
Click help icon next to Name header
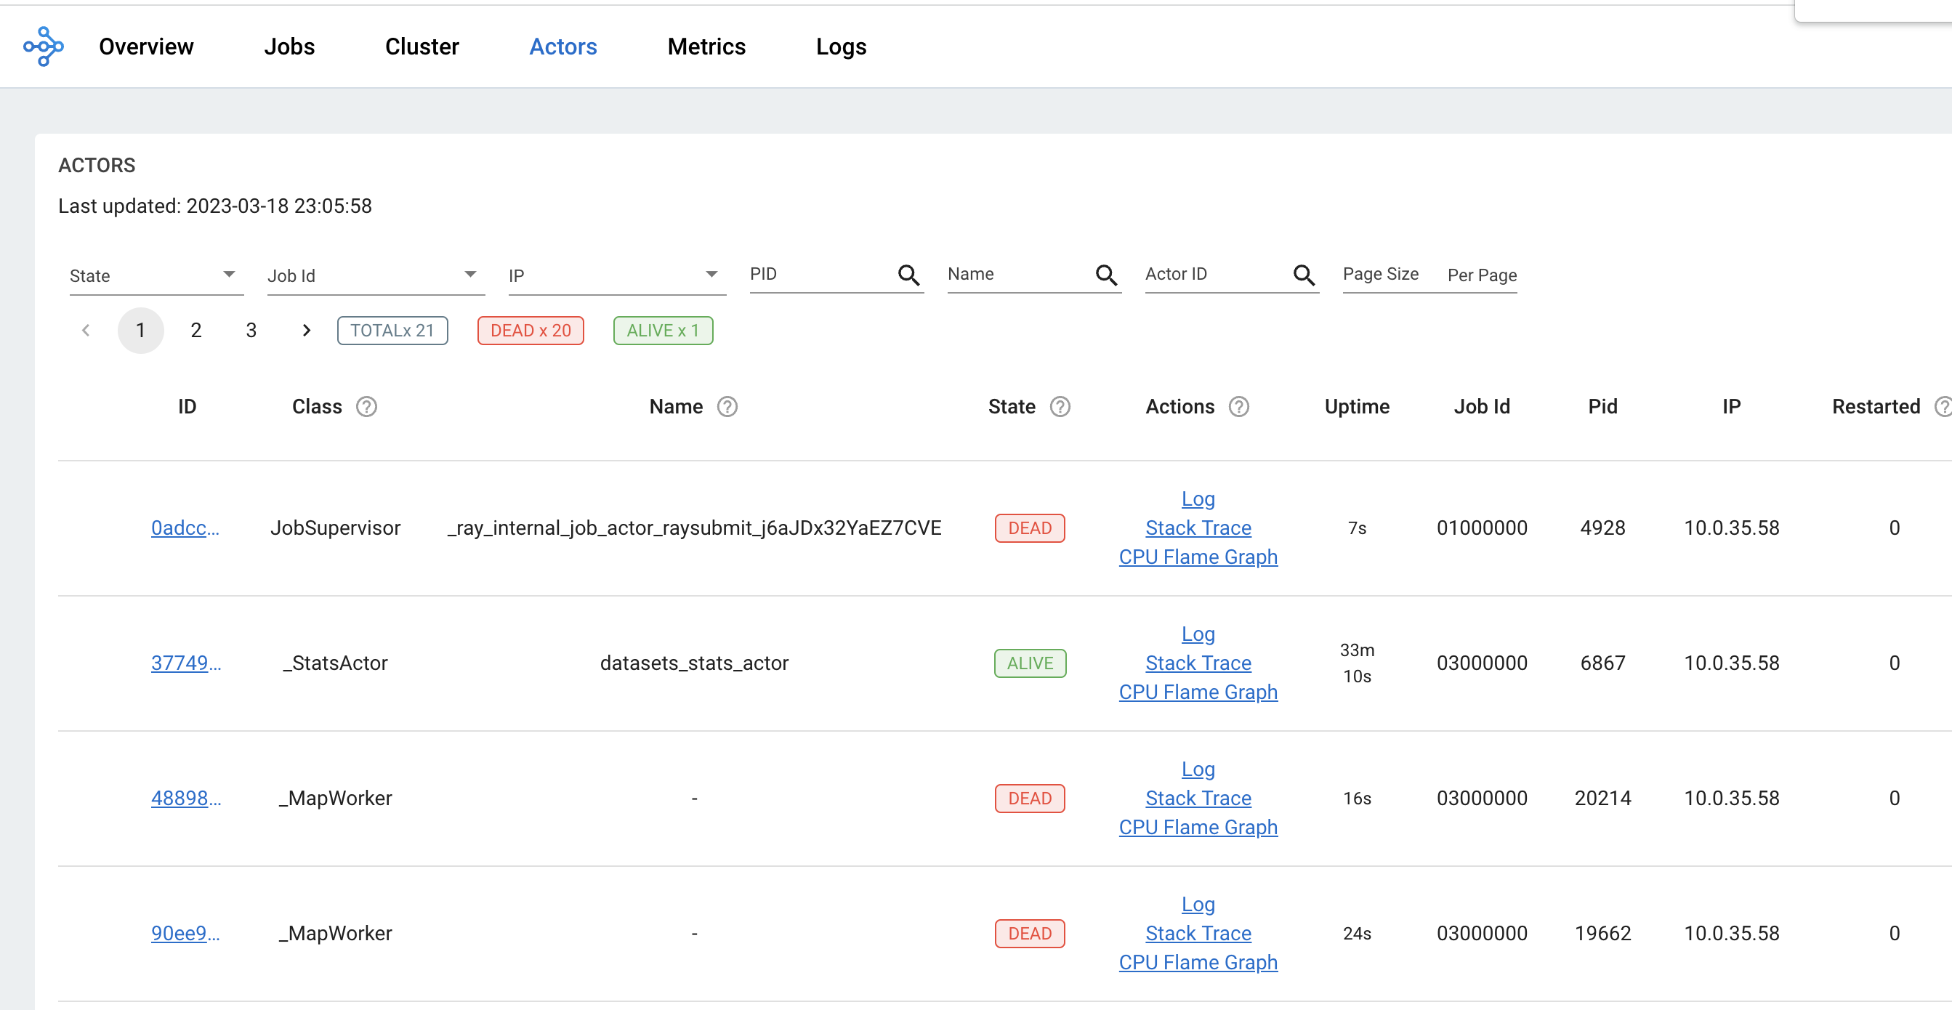(727, 407)
